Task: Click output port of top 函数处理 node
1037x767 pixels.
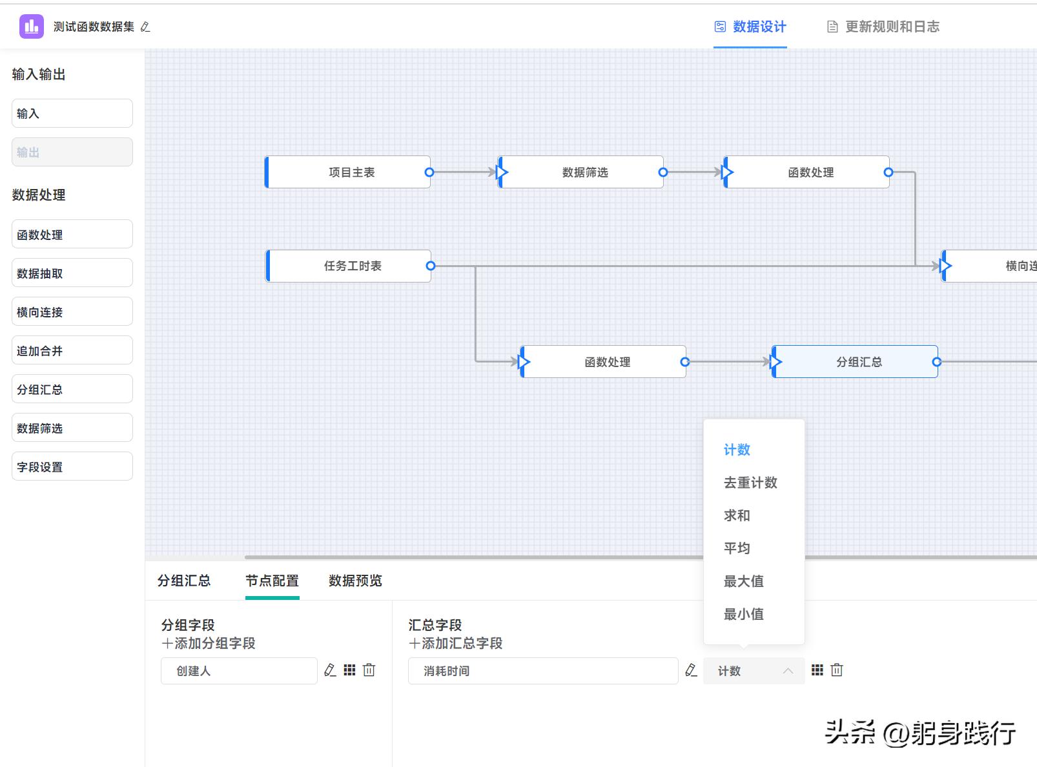Action: click(x=888, y=172)
